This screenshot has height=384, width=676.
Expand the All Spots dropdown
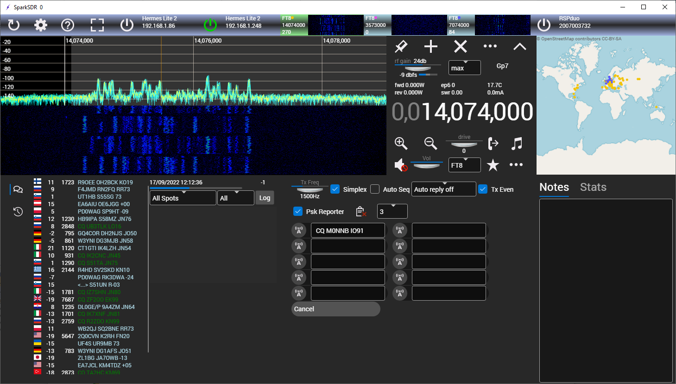(183, 198)
